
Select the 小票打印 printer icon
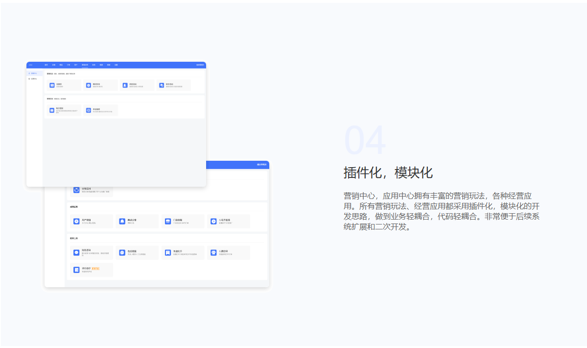pyautogui.click(x=213, y=253)
